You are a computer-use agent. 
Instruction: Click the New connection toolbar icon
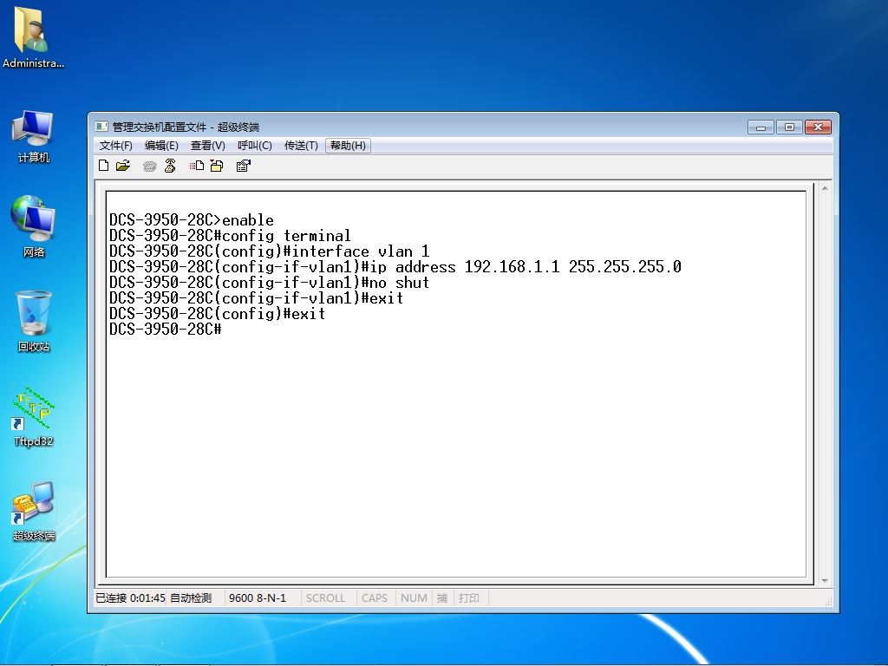(x=104, y=166)
